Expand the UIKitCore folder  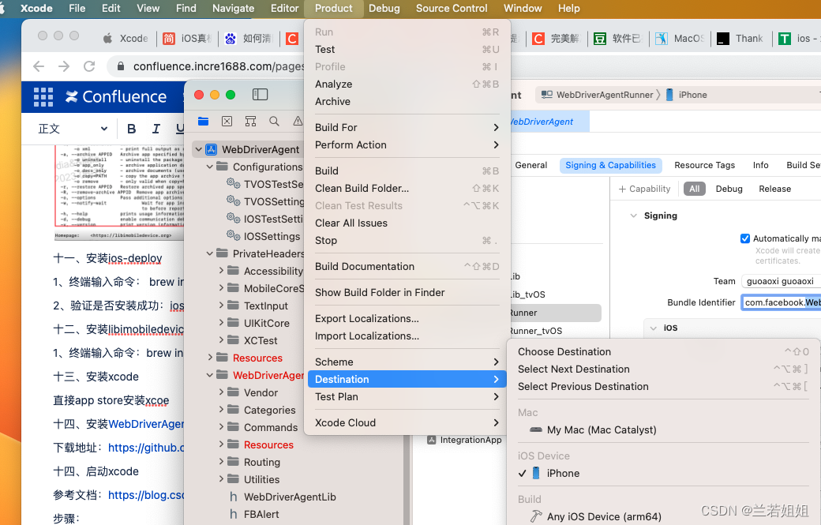pos(221,322)
